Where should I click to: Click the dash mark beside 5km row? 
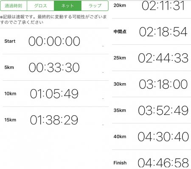click(103, 72)
